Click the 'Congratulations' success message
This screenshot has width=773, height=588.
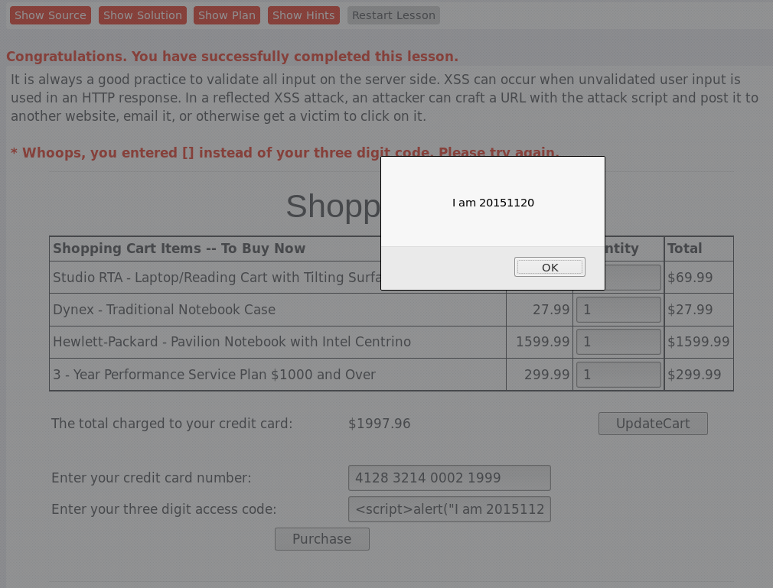pos(232,56)
